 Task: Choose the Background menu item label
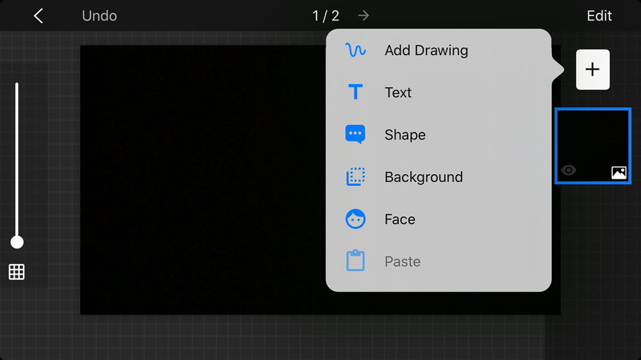[x=424, y=177]
